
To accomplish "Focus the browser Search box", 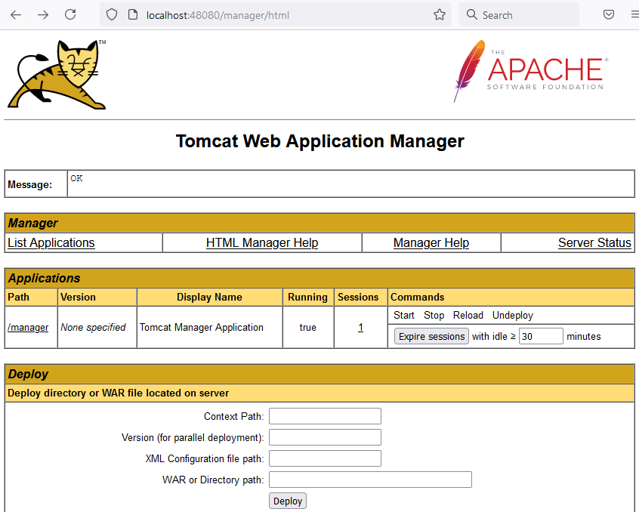I will coord(519,15).
